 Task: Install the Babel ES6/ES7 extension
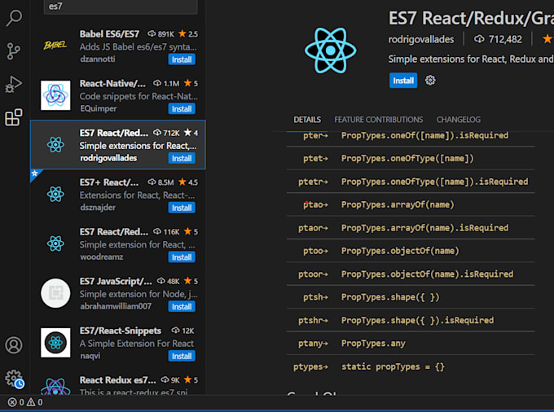coord(182,59)
